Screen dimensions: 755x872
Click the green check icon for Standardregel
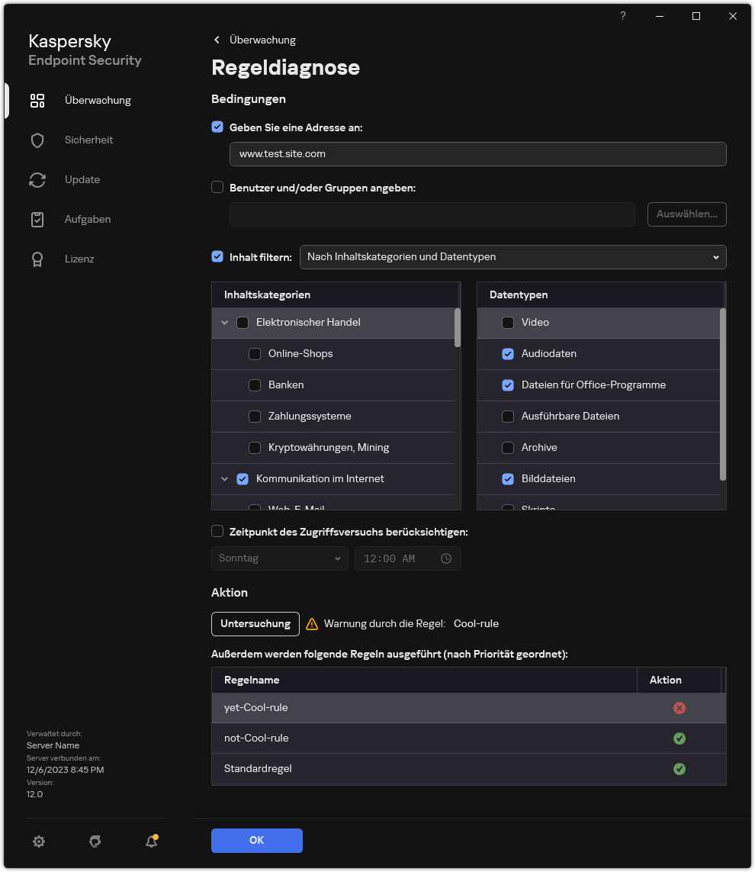tap(679, 769)
